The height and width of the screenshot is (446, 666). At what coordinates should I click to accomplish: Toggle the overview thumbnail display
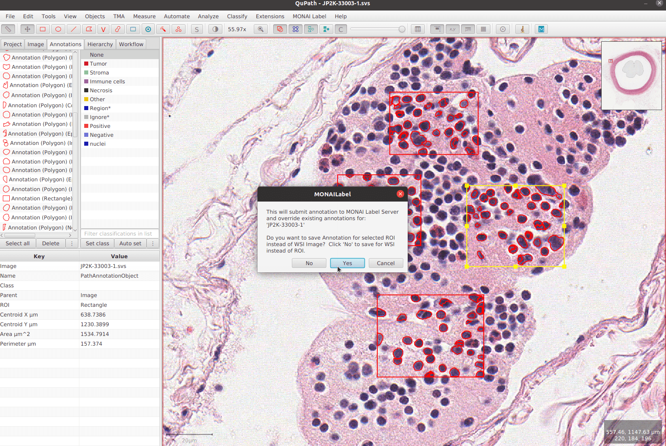coord(437,29)
